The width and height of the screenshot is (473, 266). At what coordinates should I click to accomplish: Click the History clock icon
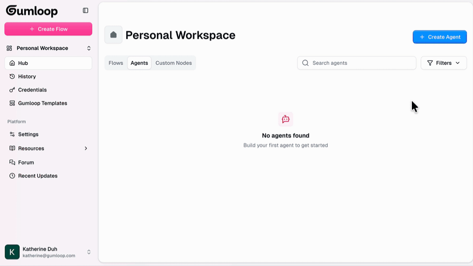[x=12, y=77]
